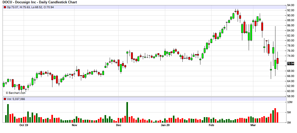Screen dimensions: 297x133
Task: Click the 66.00 price axis label
Action: [x=291, y=76]
